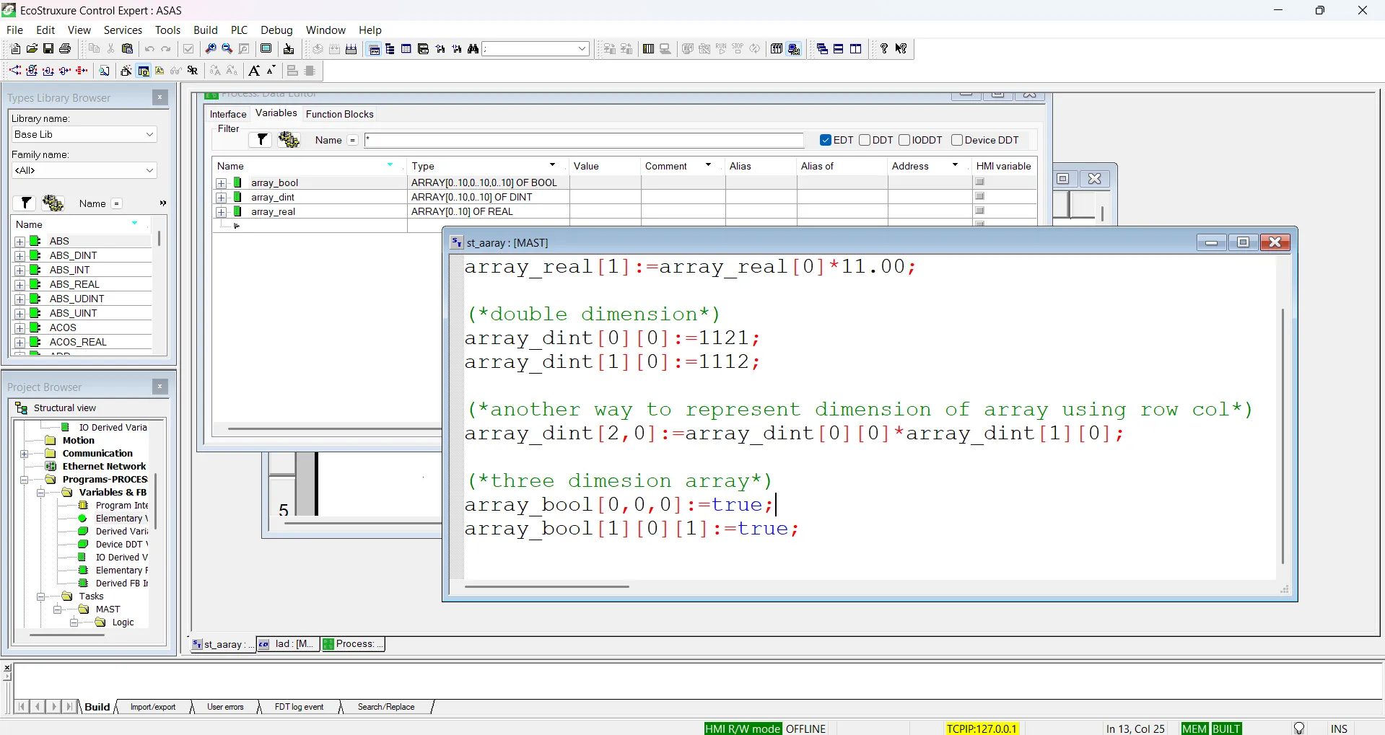Click the vertical scrollbar in st_aaray editor

[1283, 436]
